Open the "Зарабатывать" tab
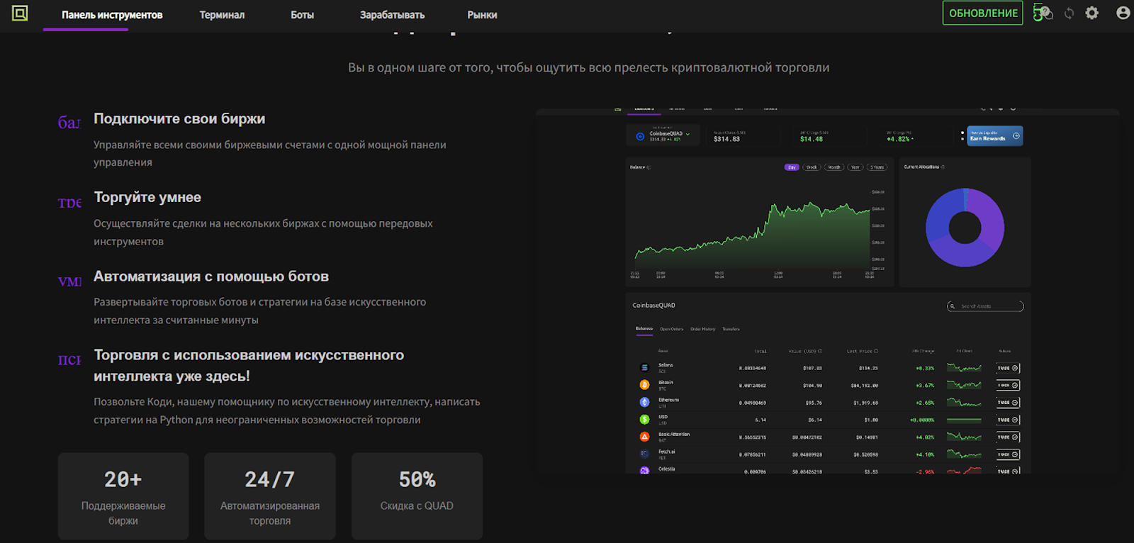The image size is (1134, 543). click(392, 15)
